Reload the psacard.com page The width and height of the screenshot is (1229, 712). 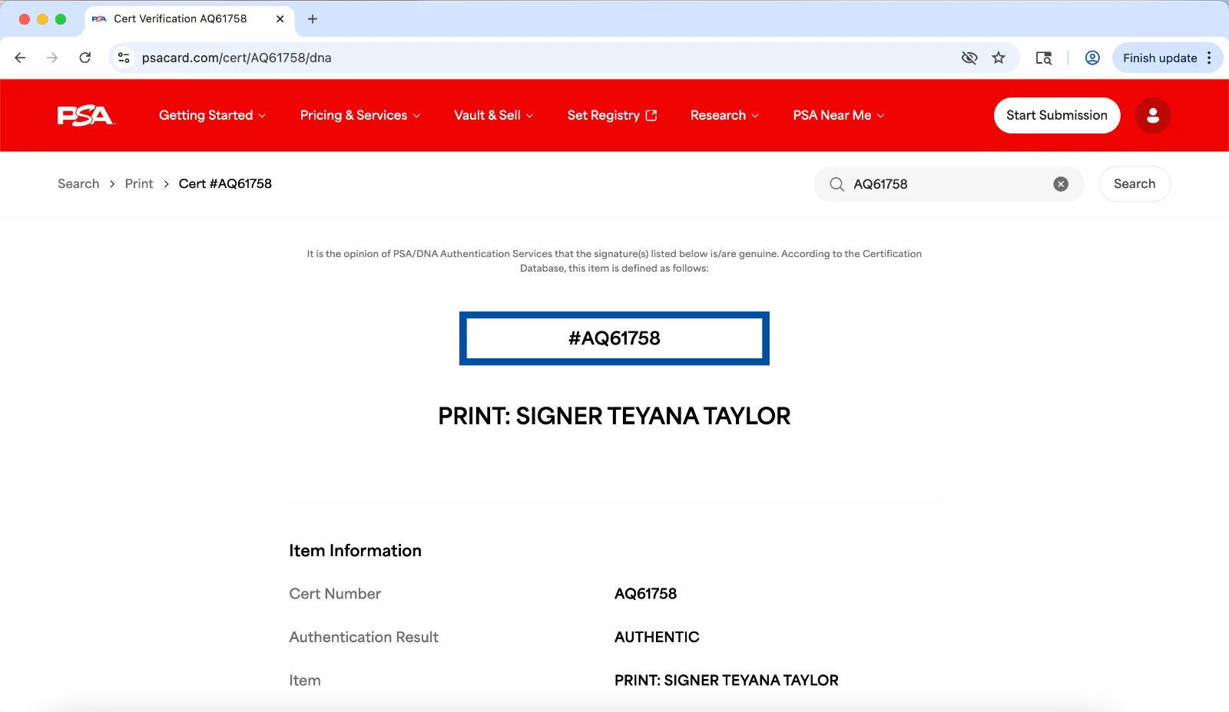click(x=85, y=58)
